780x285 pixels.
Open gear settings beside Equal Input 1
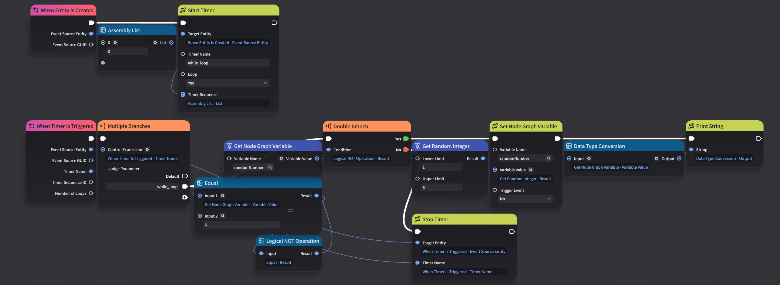coord(223,196)
